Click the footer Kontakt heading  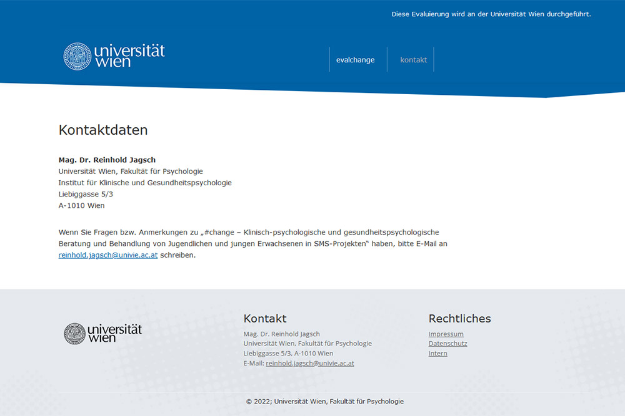point(265,319)
